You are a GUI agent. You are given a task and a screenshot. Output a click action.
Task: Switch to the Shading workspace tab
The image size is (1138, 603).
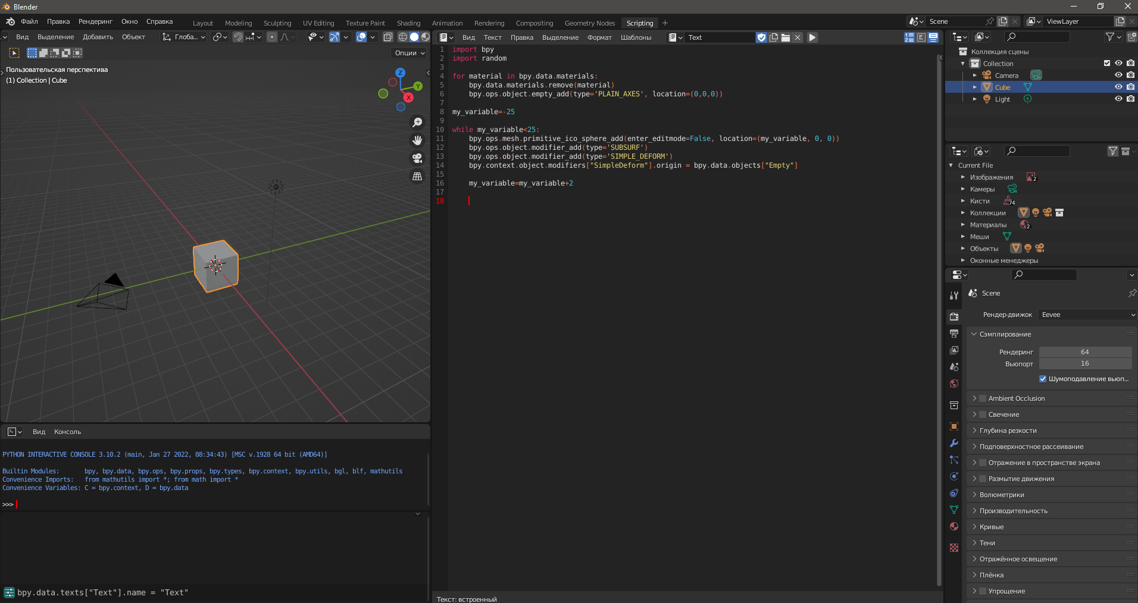point(408,23)
